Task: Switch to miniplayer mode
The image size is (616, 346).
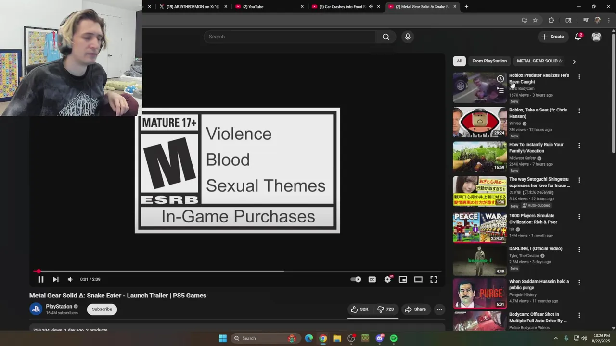Action: (403, 279)
